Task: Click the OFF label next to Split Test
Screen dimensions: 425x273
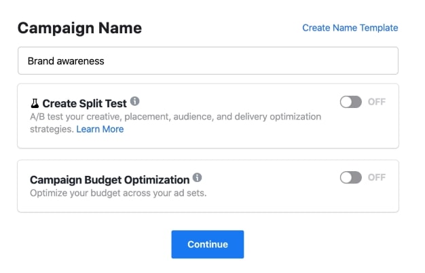Action: click(377, 102)
